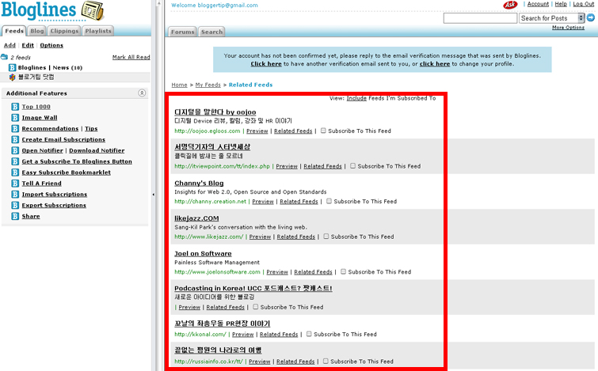Click the blue search go arrow button

[x=590, y=17]
